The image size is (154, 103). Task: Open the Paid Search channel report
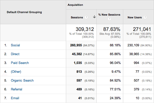(x=20, y=63)
